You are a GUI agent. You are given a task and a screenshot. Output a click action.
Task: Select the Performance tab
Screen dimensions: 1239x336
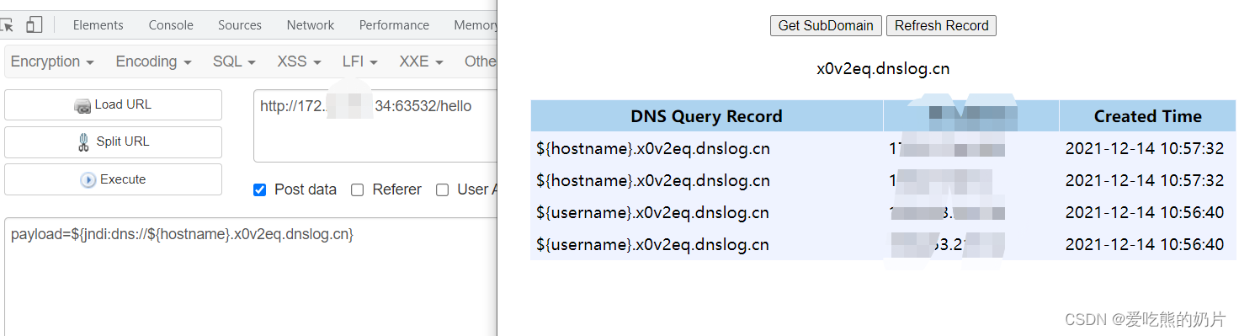click(x=394, y=25)
